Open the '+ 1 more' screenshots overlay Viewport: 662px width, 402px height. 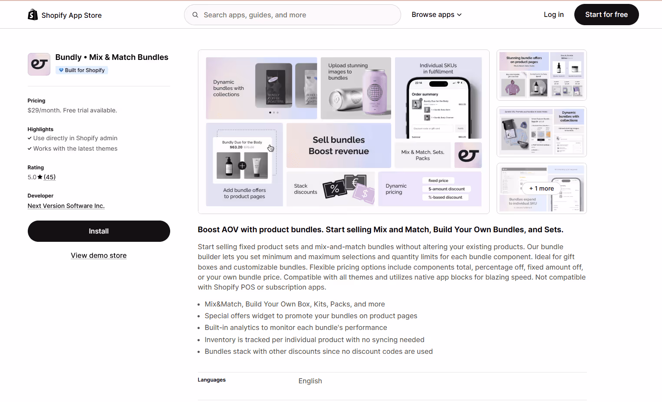pos(541,188)
